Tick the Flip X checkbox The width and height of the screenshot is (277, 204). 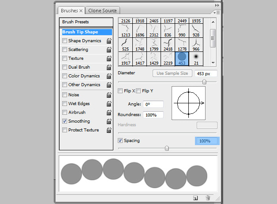coord(120,91)
